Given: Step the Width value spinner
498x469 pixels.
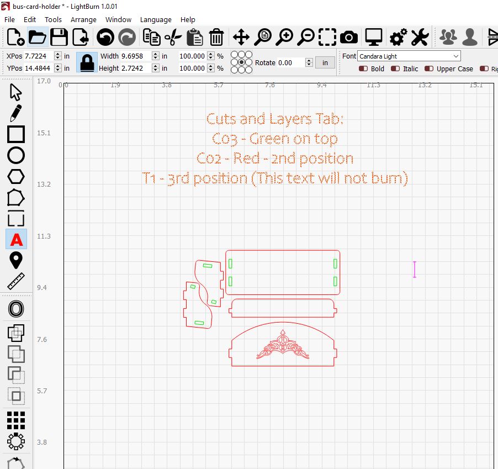Looking at the screenshot, I should pos(155,56).
